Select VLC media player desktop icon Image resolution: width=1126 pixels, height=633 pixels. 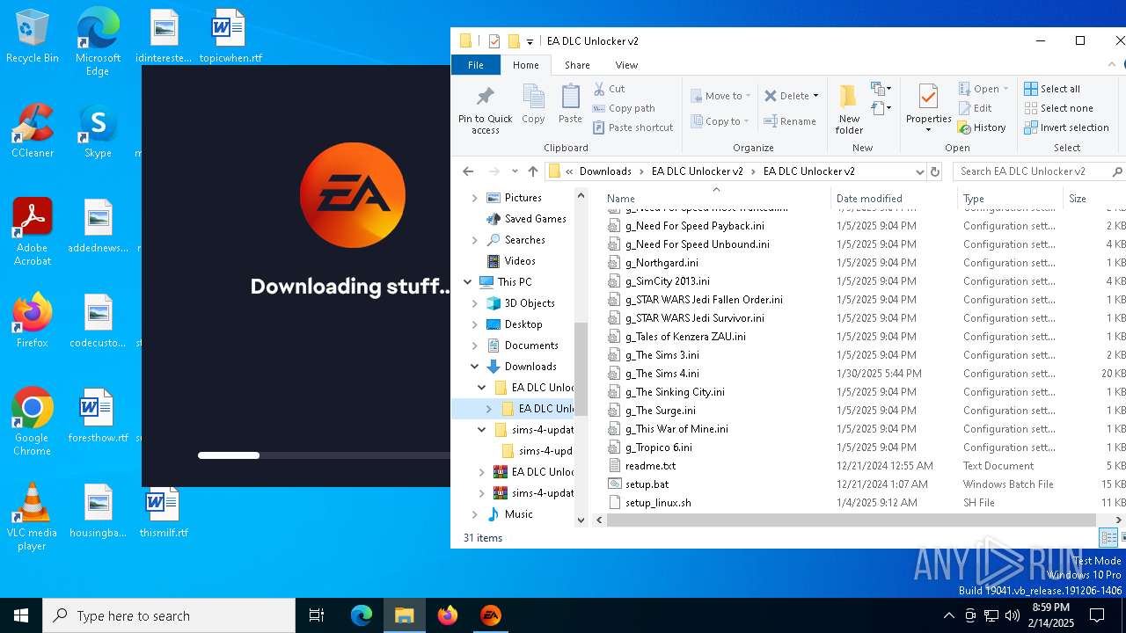[32, 517]
